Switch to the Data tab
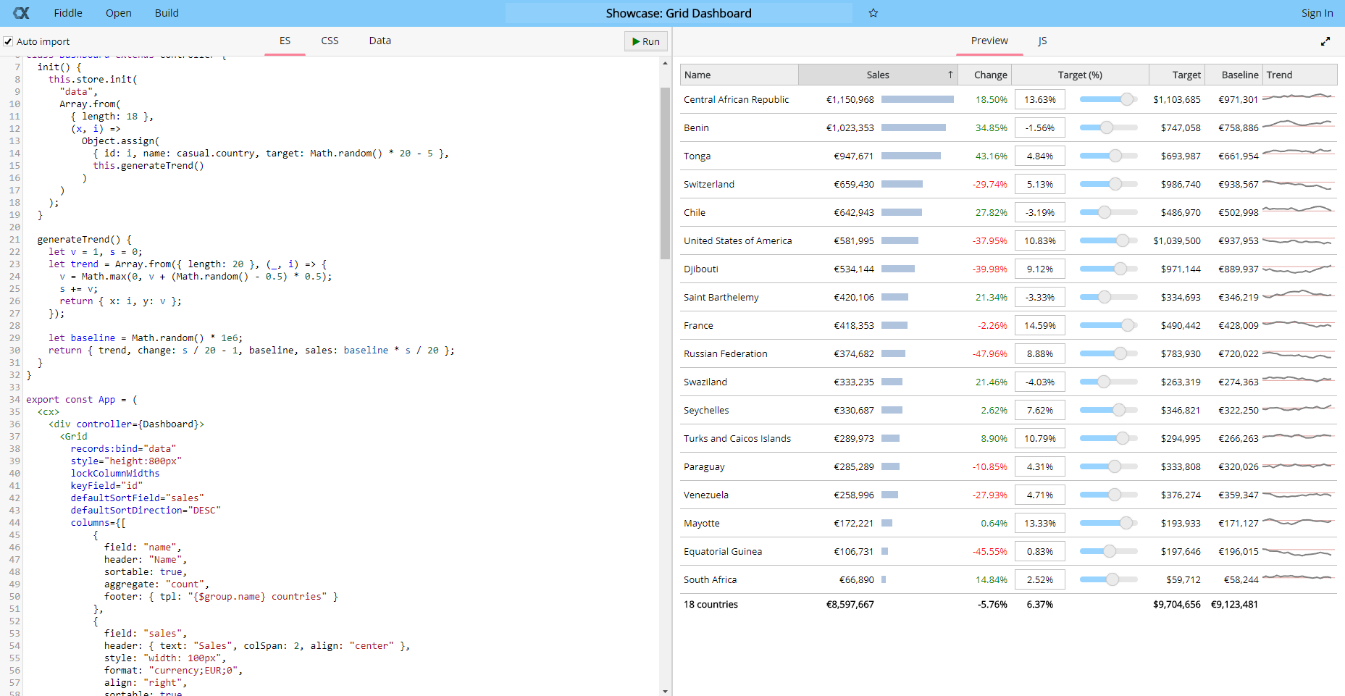Screen dimensions: 1345x696 tap(380, 41)
